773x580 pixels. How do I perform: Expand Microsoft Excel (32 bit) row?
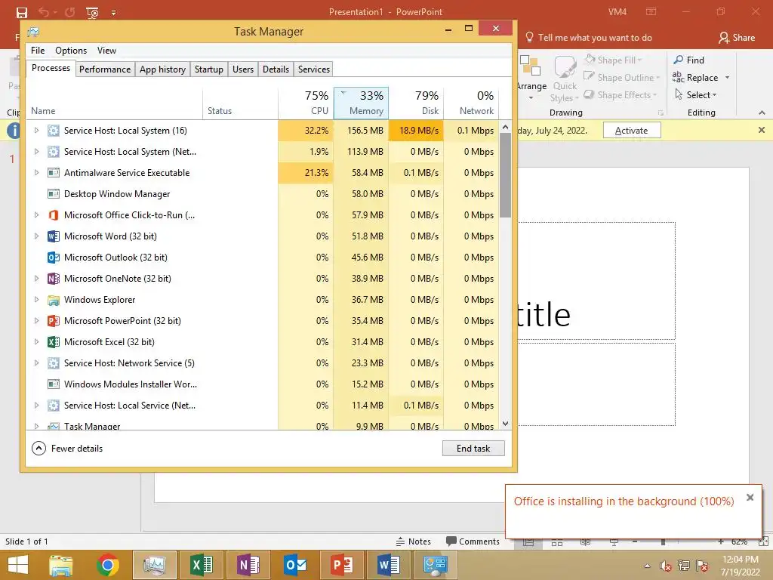click(x=36, y=342)
